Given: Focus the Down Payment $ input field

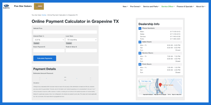Looking at the screenshot, I should [x=49, y=50].
